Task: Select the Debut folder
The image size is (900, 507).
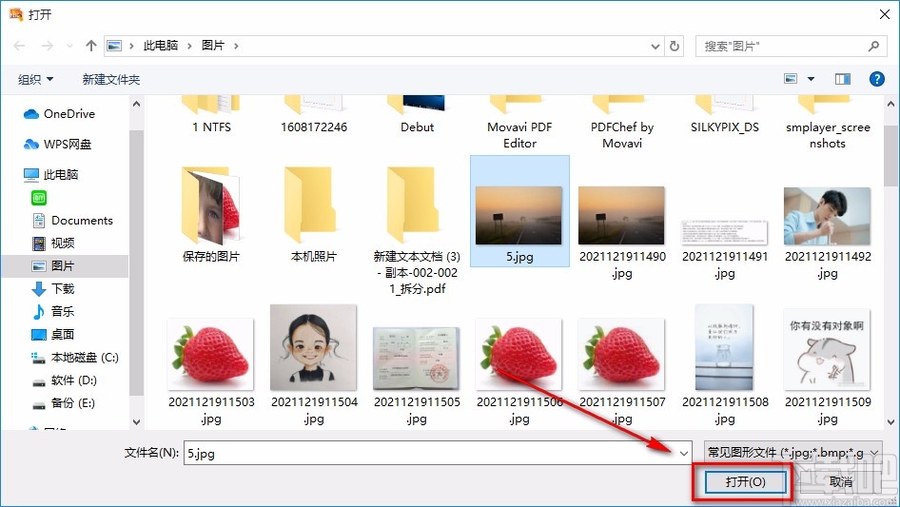Action: [x=418, y=115]
